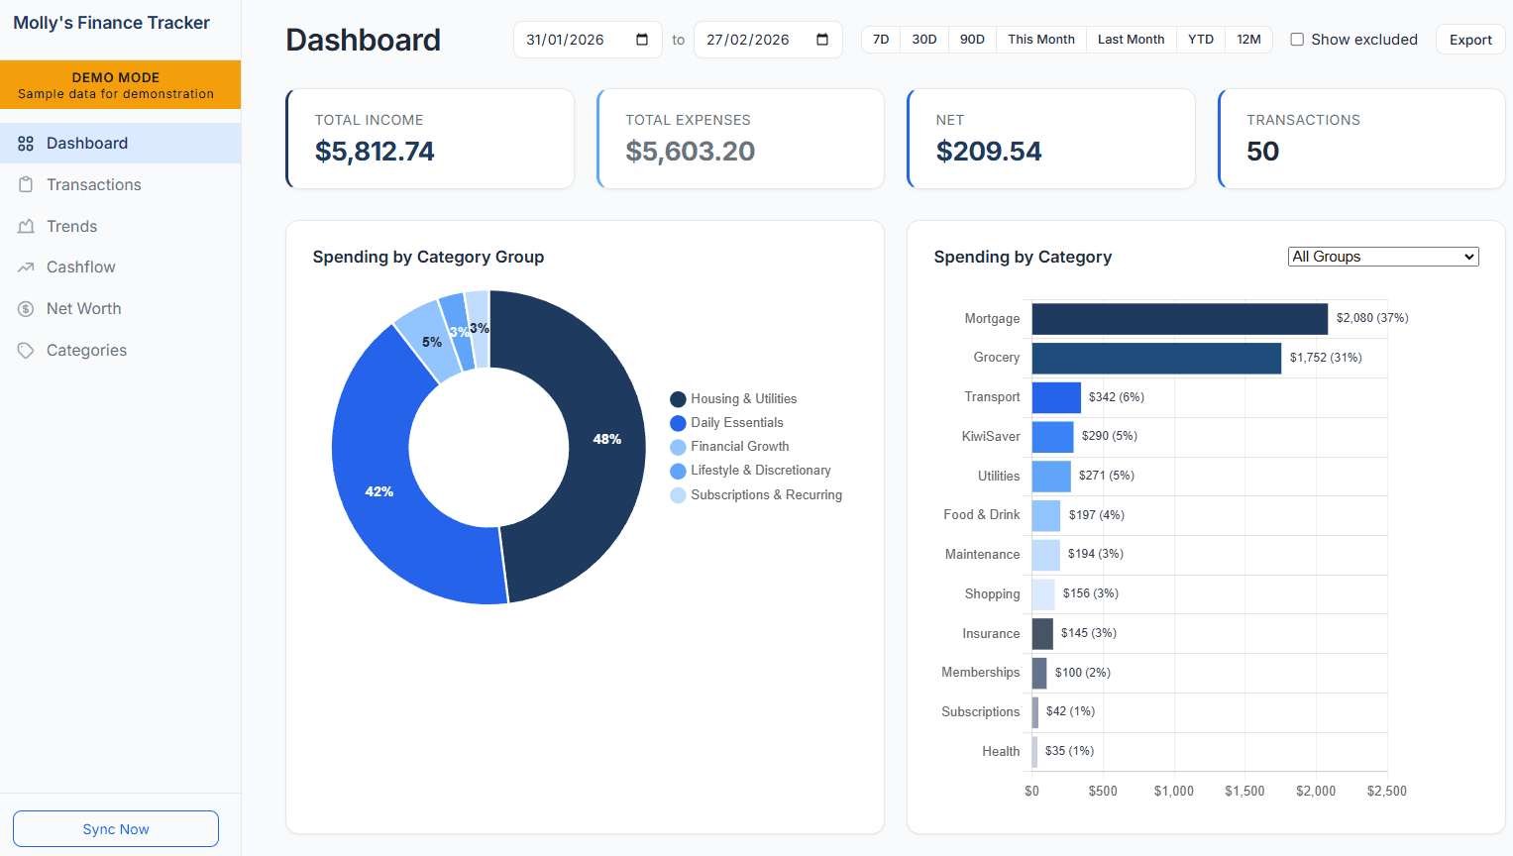Select the Dashboard grid icon in sidebar
This screenshot has height=856, width=1513.
[x=25, y=143]
